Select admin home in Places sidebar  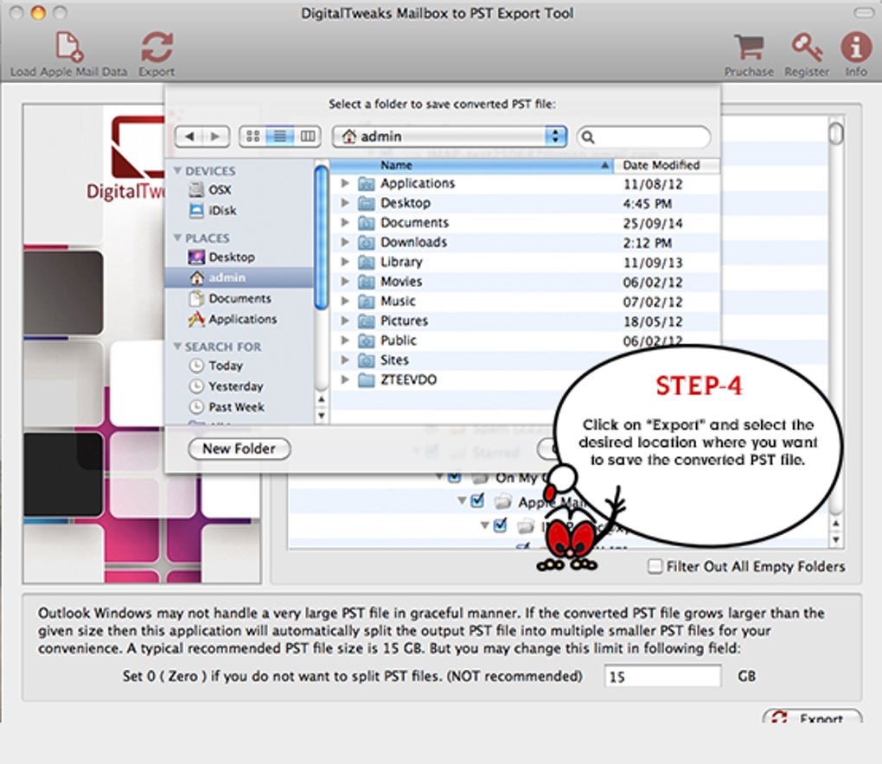239,277
